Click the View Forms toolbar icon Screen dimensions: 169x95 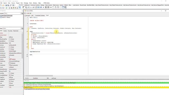point(1,8)
